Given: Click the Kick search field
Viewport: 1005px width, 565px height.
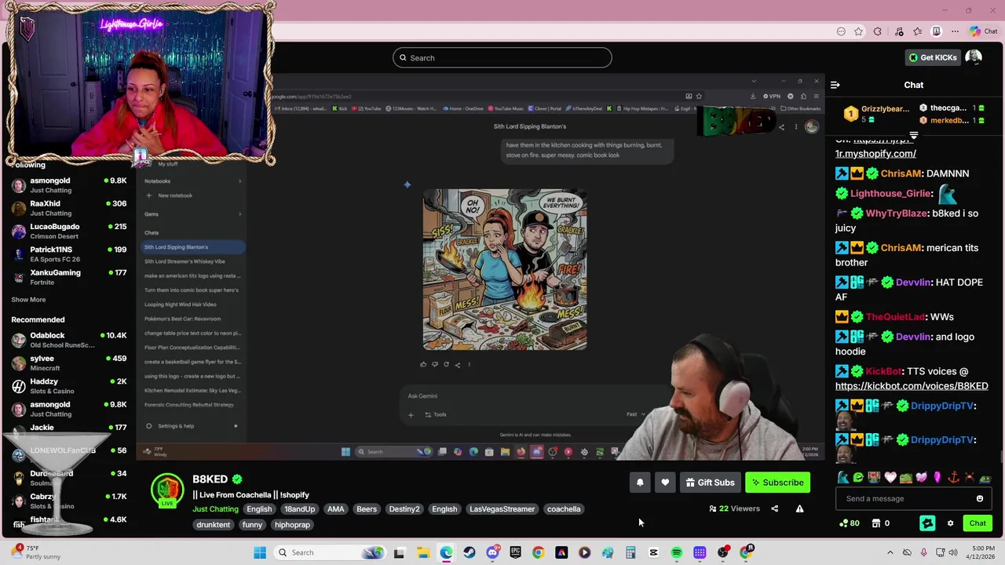Looking at the screenshot, I should 502,57.
